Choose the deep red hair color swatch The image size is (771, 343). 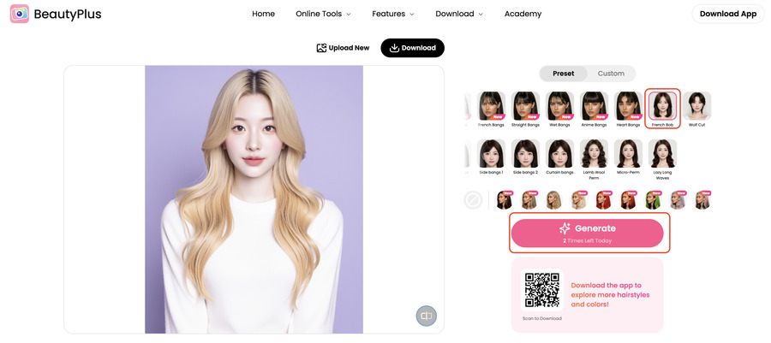[603, 200]
